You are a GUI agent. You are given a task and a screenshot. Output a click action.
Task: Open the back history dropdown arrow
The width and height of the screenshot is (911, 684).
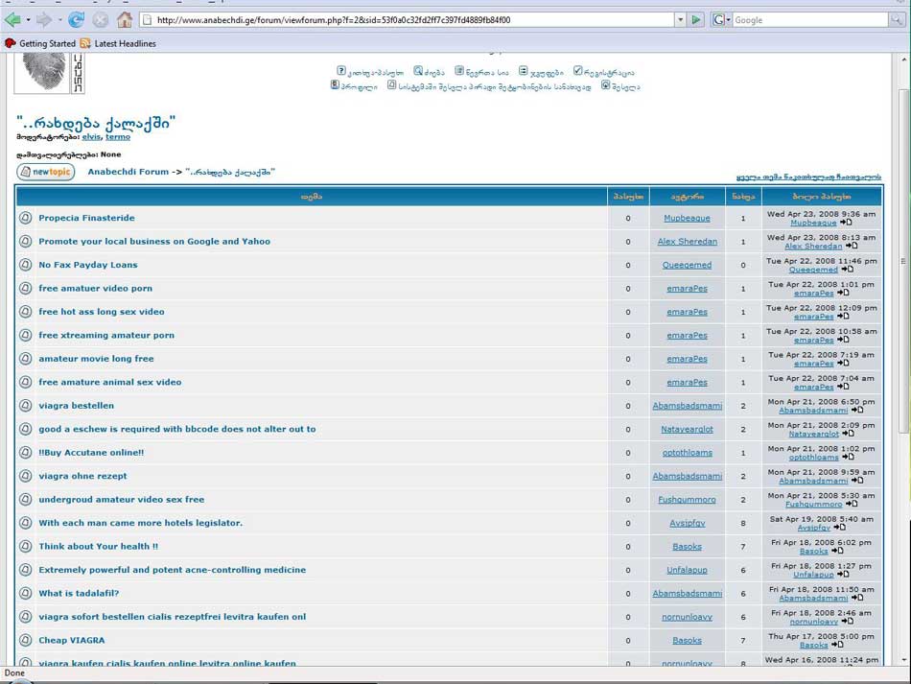[29, 19]
